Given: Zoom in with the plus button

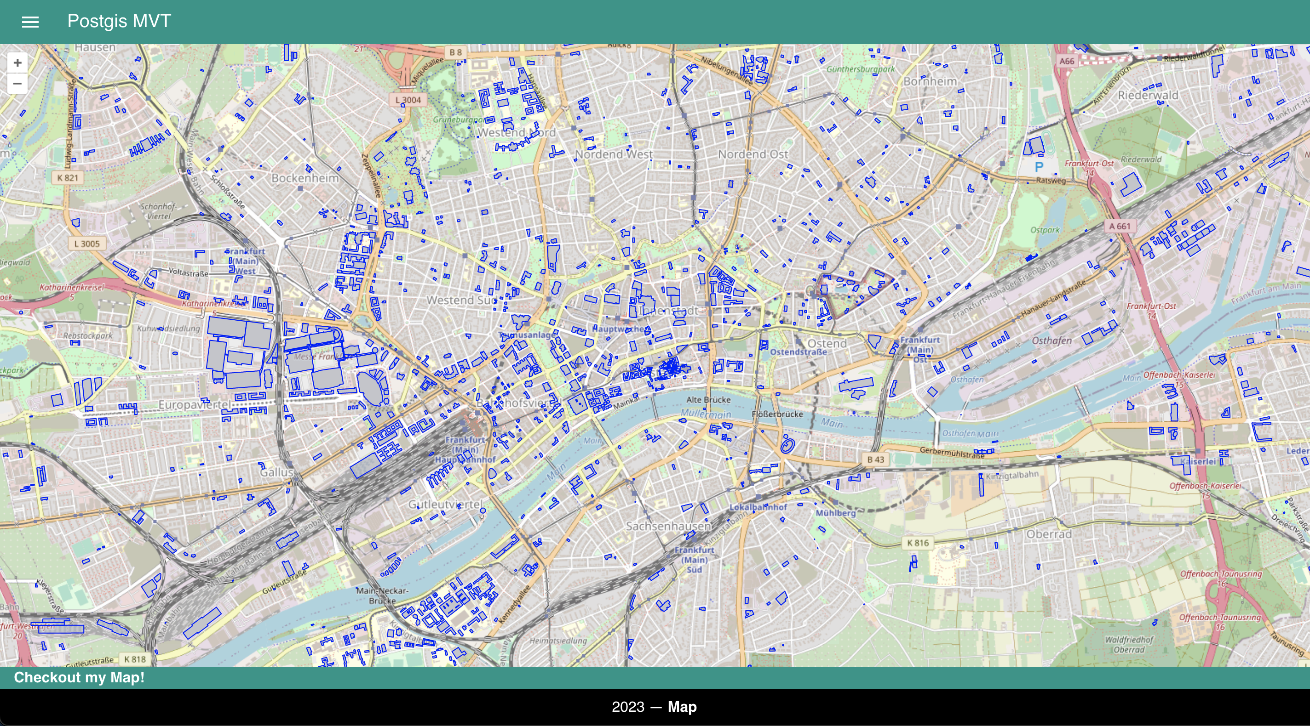Looking at the screenshot, I should [x=17, y=62].
